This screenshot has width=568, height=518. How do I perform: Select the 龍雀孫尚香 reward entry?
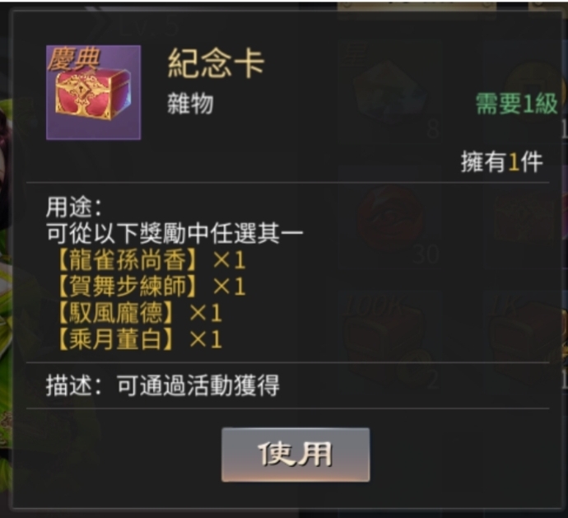151,260
